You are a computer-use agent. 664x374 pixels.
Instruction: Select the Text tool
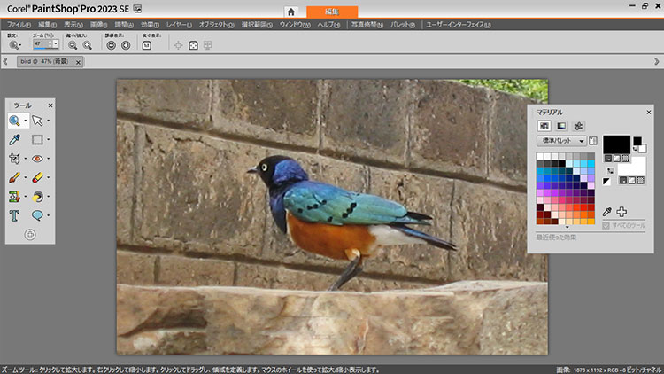pyautogui.click(x=15, y=215)
